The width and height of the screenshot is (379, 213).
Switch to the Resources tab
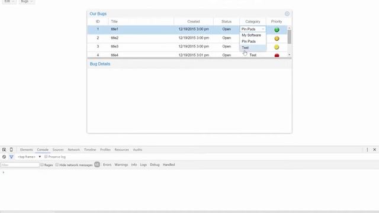click(x=121, y=150)
